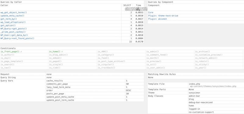The image size is (244, 114).
Task: Select the template path wp-content/themes/sonysimon/index.php
Action: pyautogui.click(x=213, y=86)
